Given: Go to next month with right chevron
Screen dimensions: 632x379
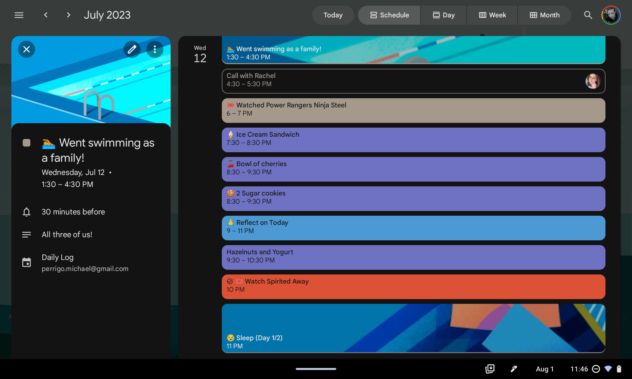Looking at the screenshot, I should pyautogui.click(x=69, y=15).
